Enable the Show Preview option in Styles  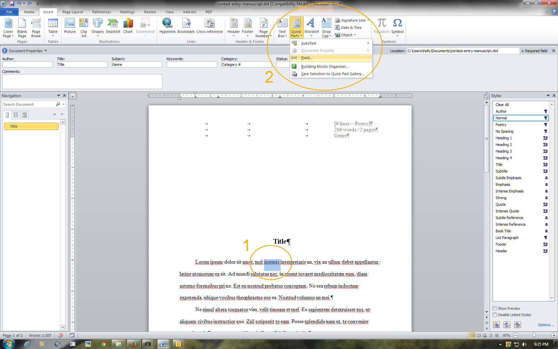495,308
